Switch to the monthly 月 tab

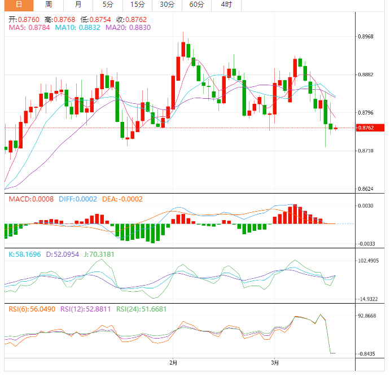tap(78, 5)
